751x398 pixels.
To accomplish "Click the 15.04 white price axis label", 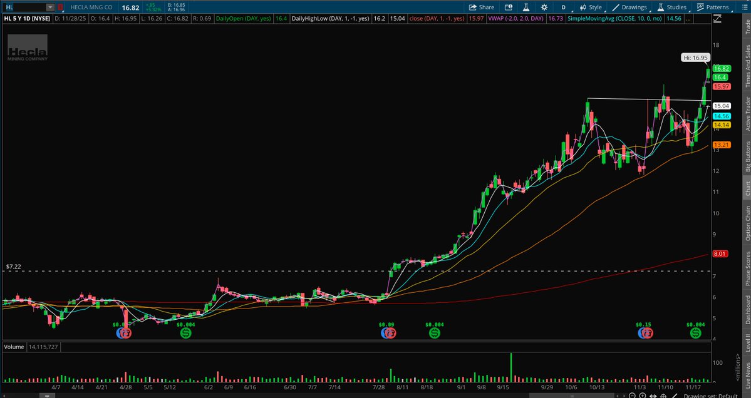I will (x=721, y=106).
